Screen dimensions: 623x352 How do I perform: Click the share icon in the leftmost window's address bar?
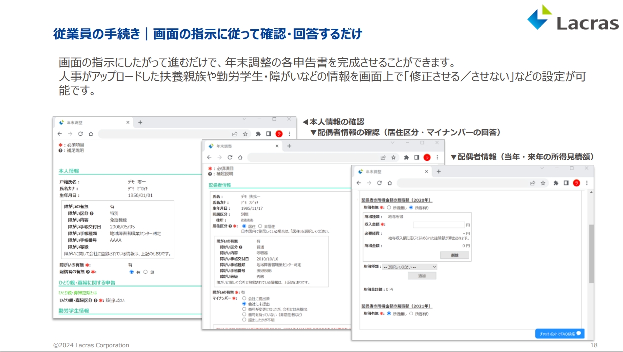click(235, 134)
